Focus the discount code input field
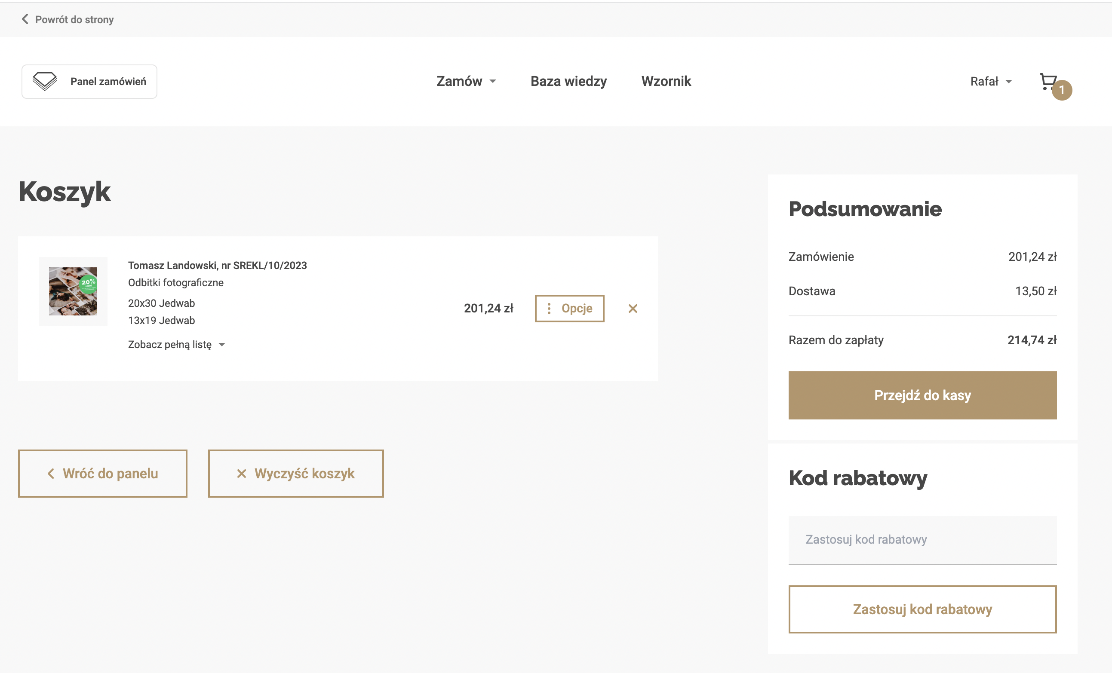Image resolution: width=1112 pixels, height=673 pixels. [x=922, y=539]
